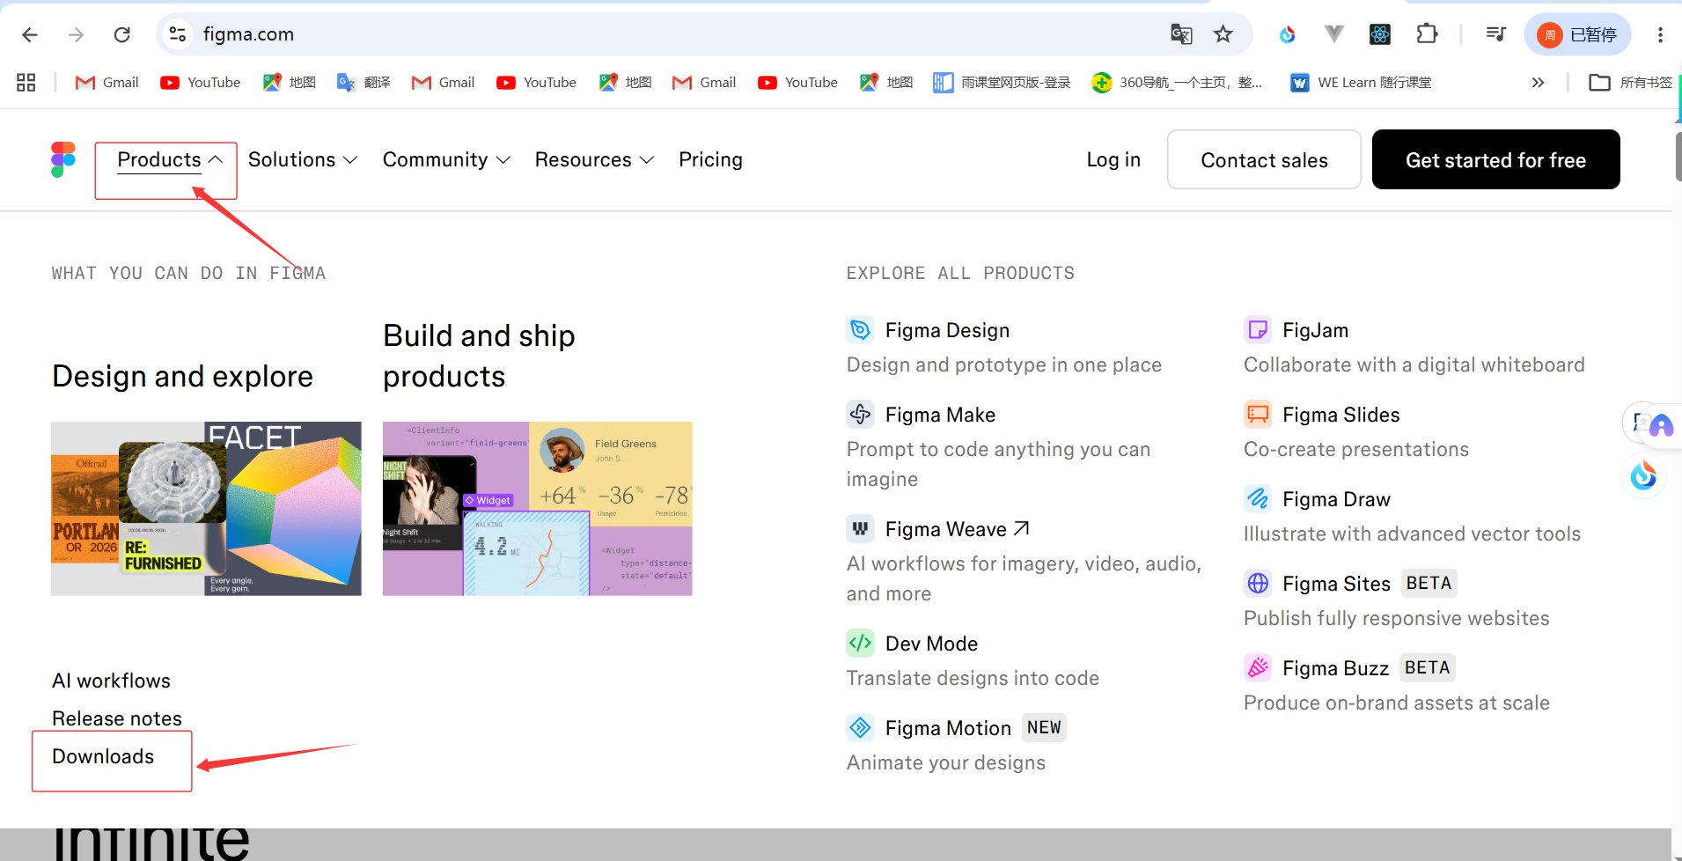Open the WE Learn 随行课堂 bookmark

[x=1361, y=83]
